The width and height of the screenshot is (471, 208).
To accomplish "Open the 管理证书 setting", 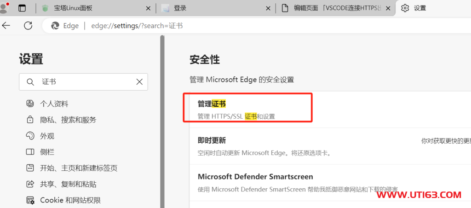I will [x=330, y=110].
